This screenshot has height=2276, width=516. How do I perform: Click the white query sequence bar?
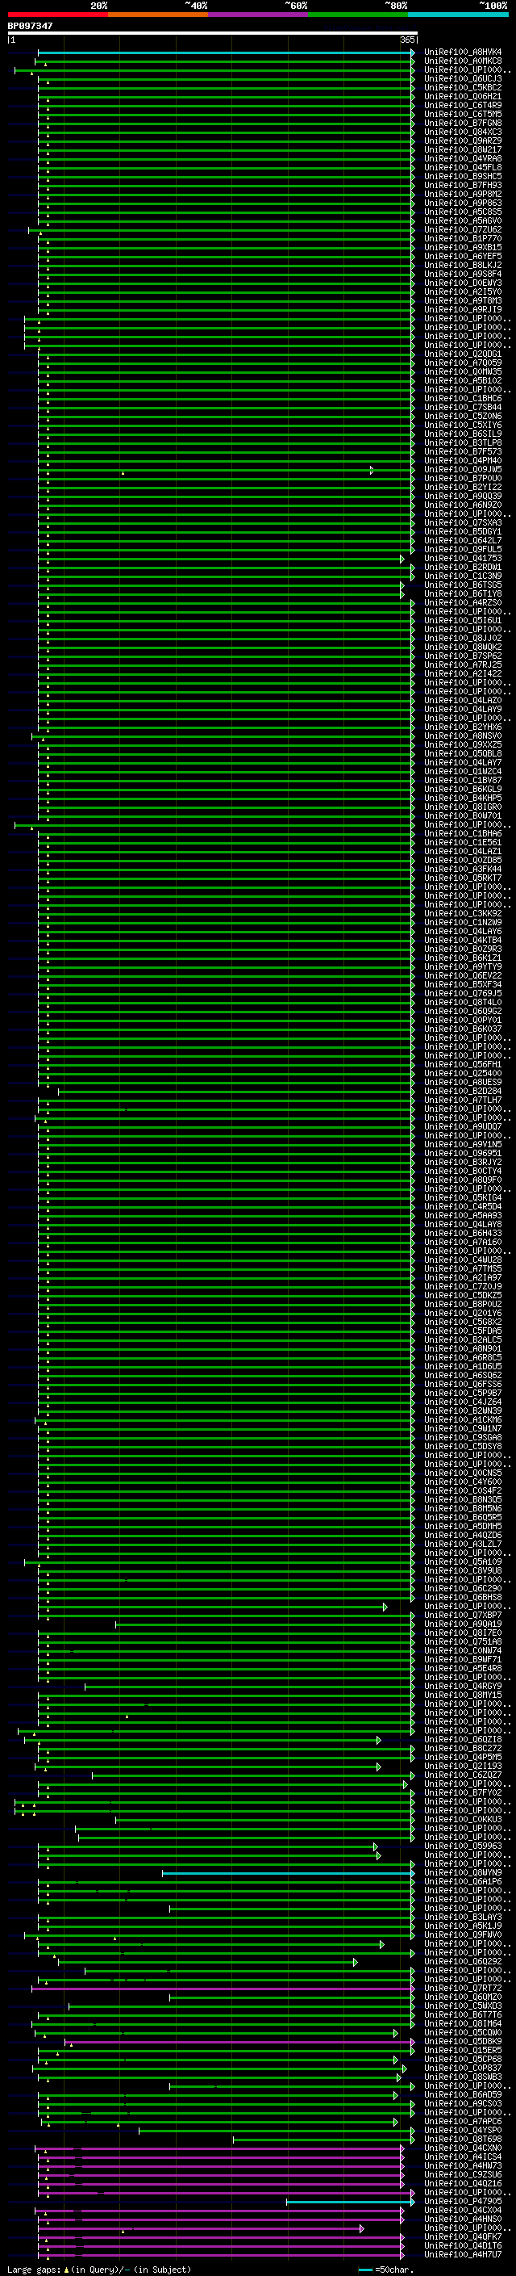point(213,34)
